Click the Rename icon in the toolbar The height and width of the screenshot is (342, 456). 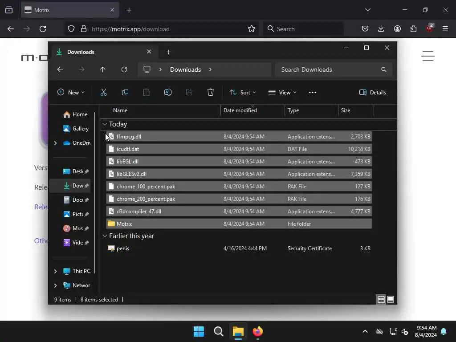click(168, 93)
